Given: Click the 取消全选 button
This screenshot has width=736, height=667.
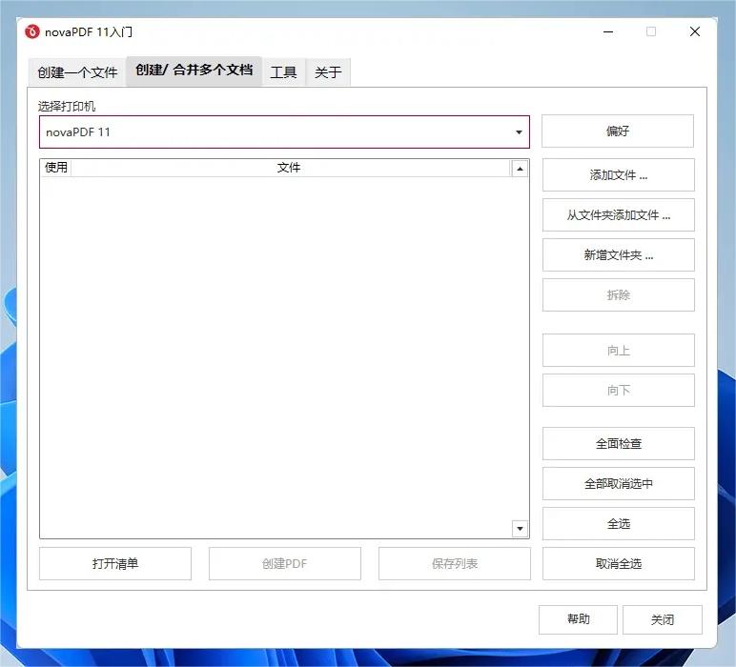Looking at the screenshot, I should point(618,563).
